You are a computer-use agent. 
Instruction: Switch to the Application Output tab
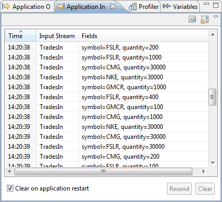click(27, 7)
